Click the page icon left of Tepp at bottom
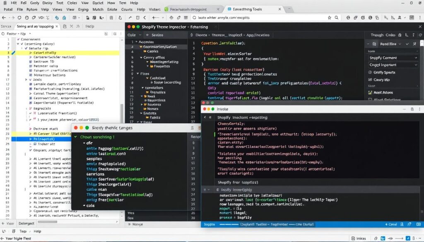Screen dimensions: 424x242 tap(14, 231)
